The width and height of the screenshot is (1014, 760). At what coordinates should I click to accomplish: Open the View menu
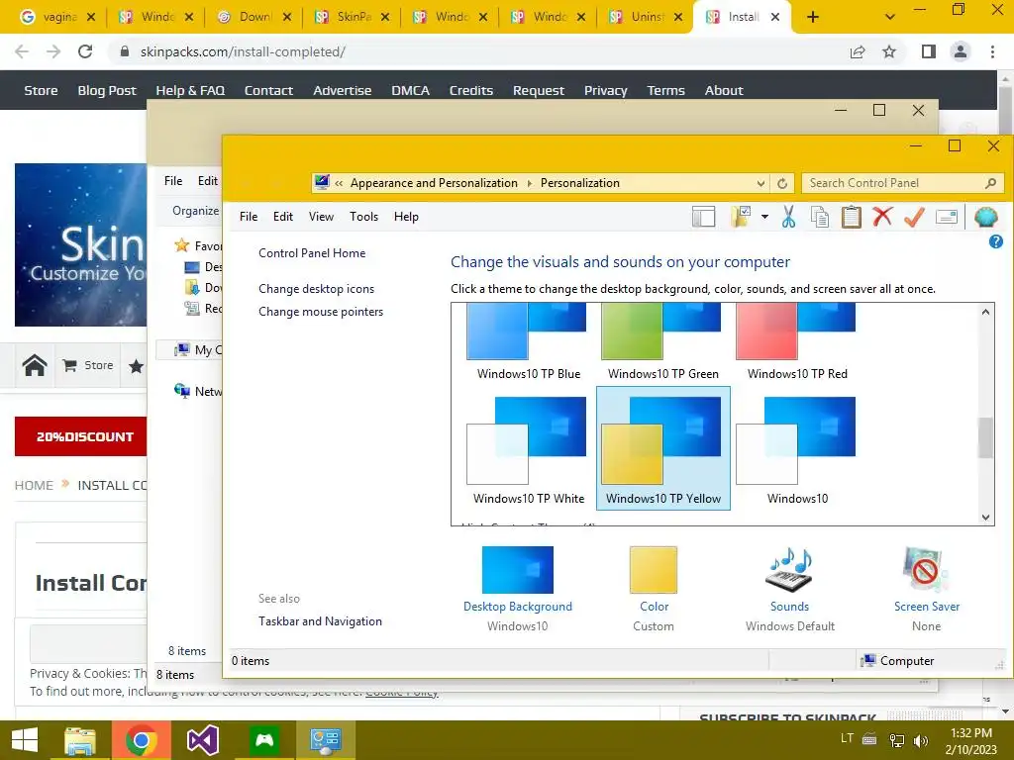[x=321, y=217]
